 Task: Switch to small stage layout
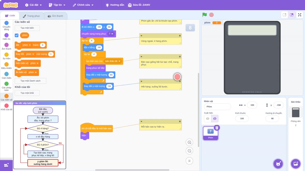284,15
